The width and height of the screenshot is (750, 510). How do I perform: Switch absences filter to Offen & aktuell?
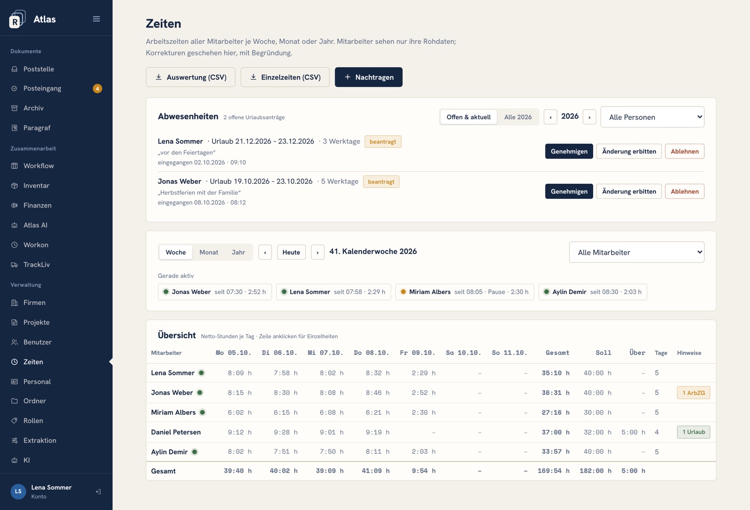click(x=468, y=117)
